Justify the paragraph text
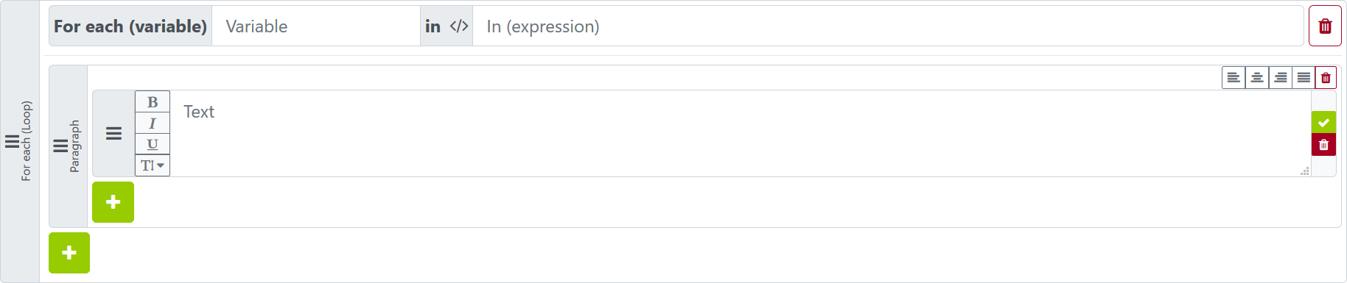The height and width of the screenshot is (283, 1347). (x=1304, y=77)
